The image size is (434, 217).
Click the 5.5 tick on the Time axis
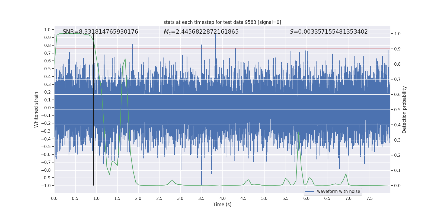[285, 198]
